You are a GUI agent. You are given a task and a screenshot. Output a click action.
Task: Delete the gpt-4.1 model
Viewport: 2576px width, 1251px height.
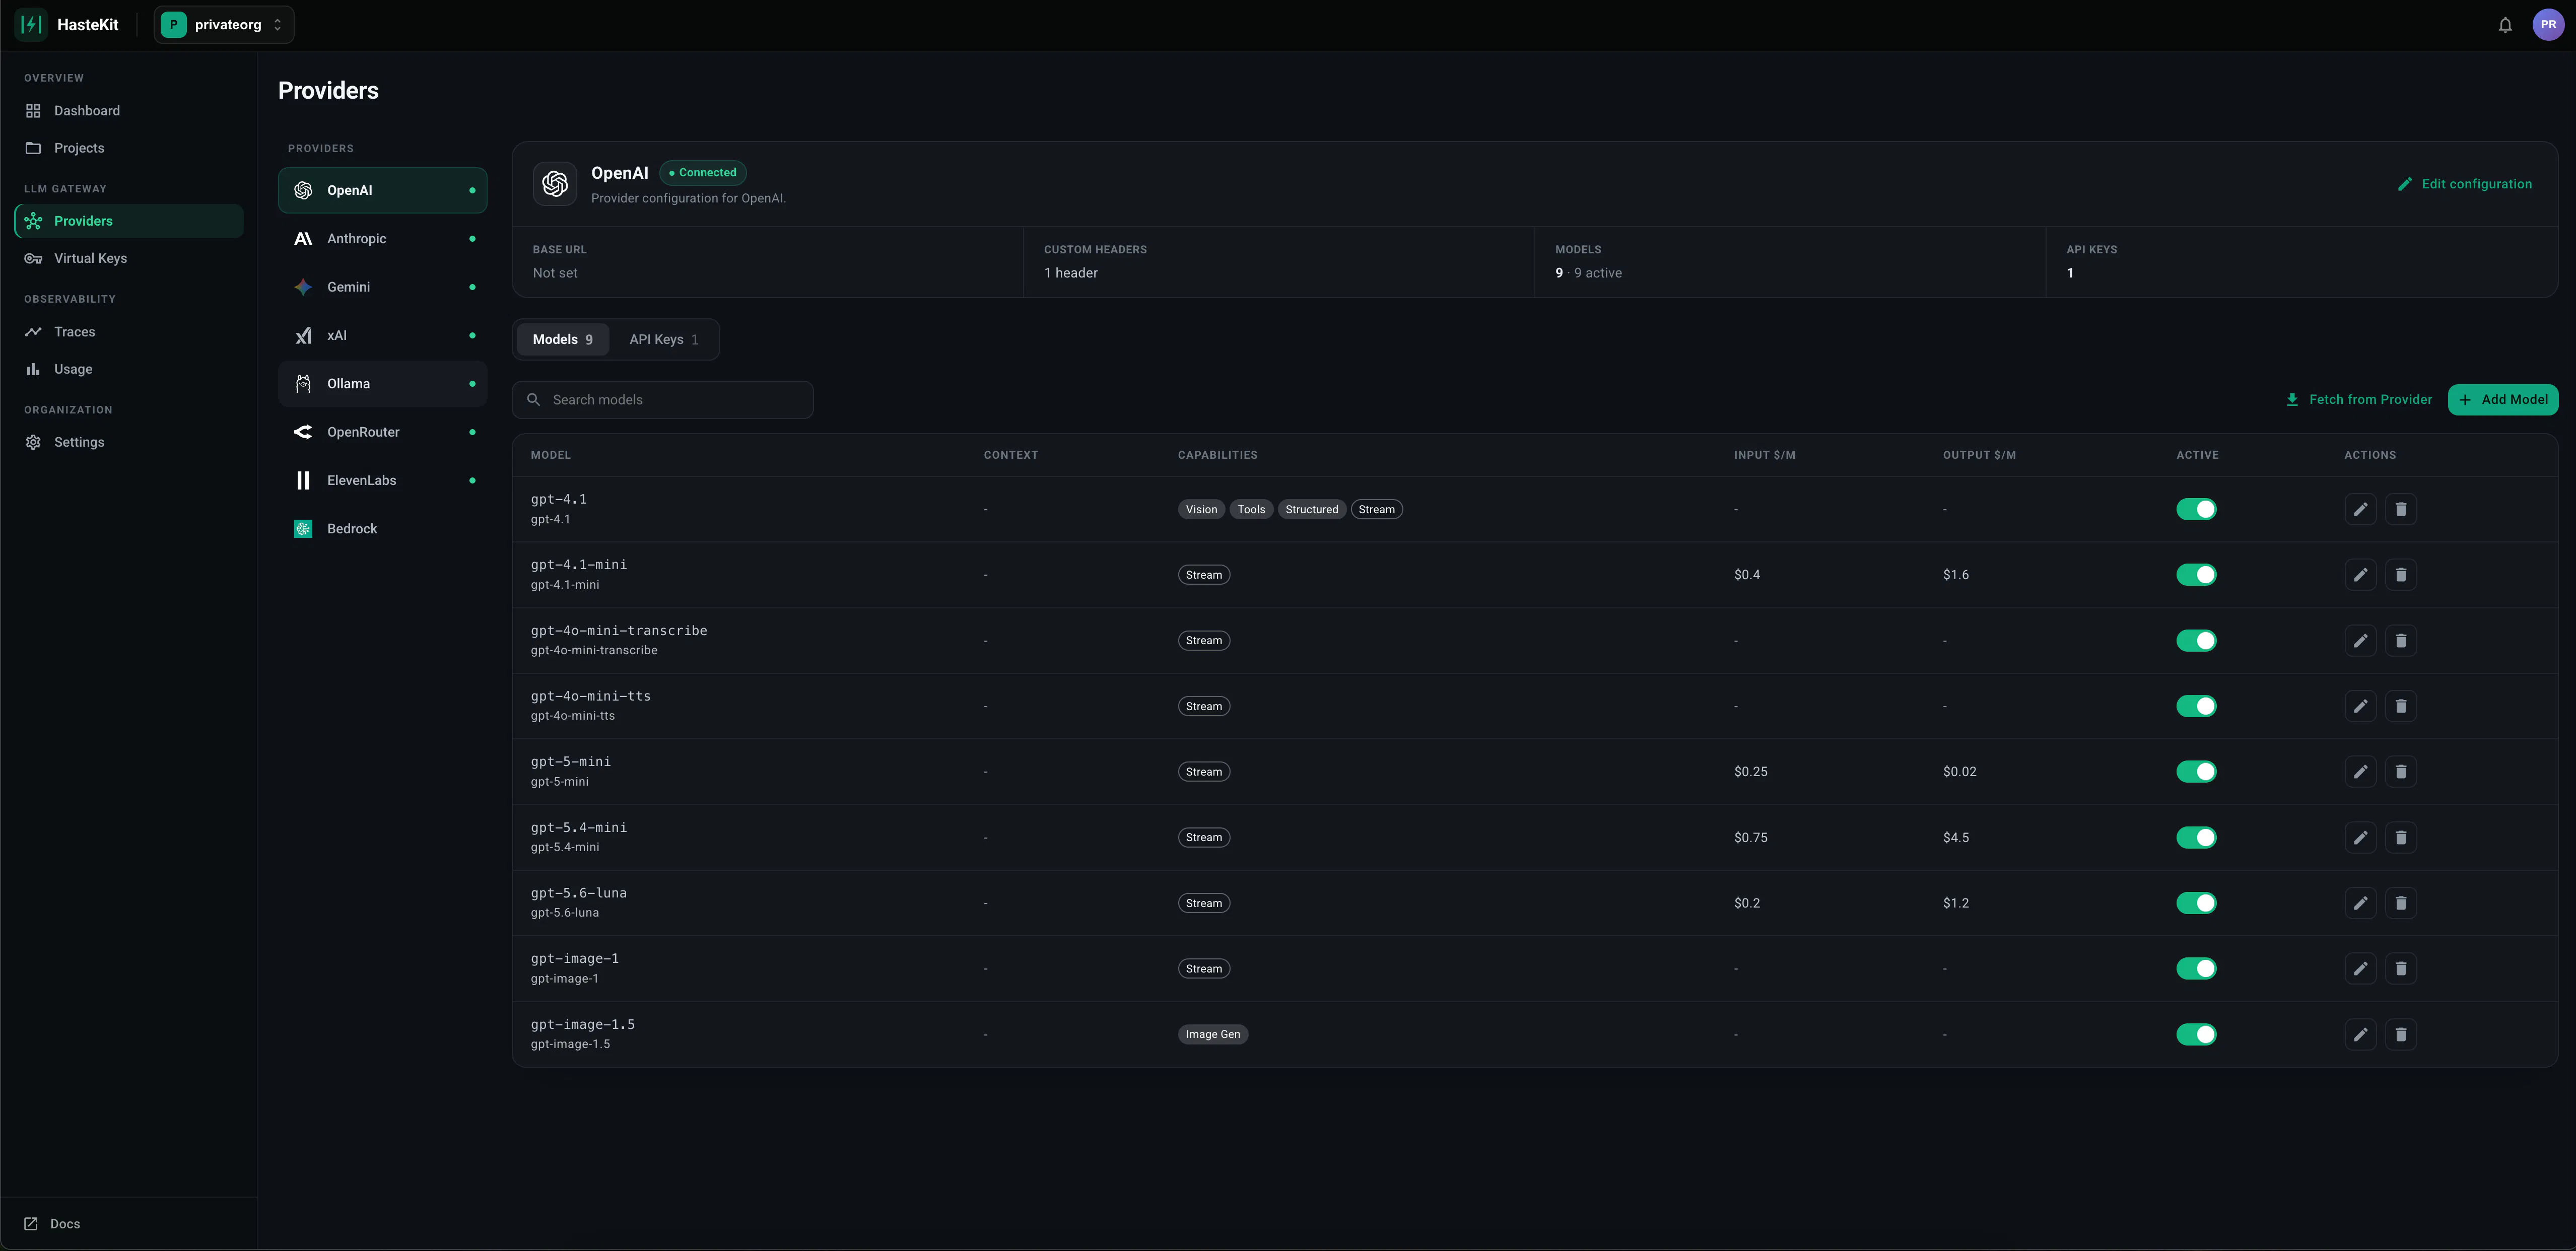coord(2400,510)
